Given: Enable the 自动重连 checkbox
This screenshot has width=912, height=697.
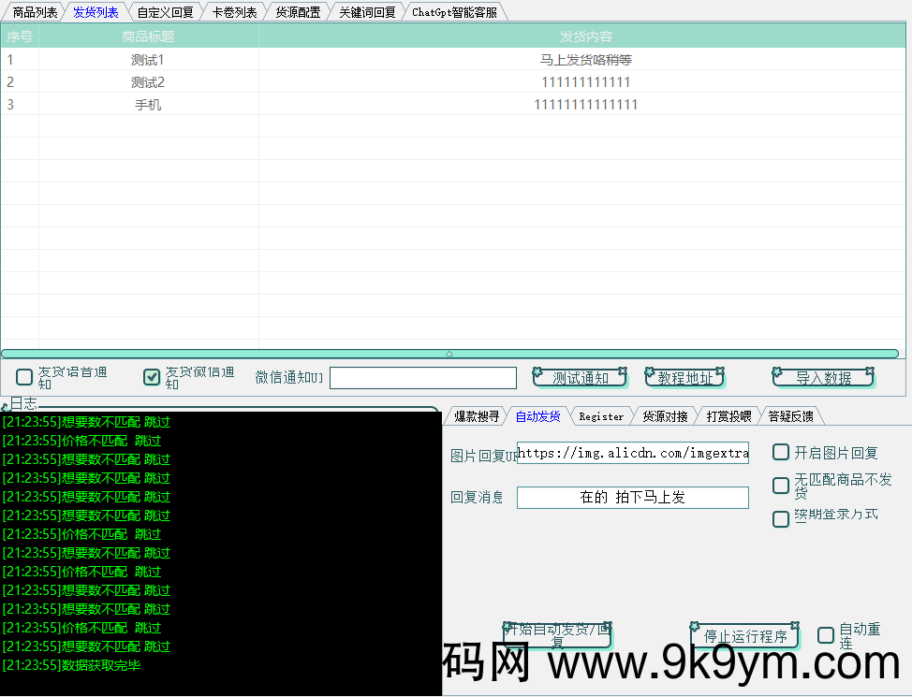Looking at the screenshot, I should pyautogui.click(x=825, y=635).
